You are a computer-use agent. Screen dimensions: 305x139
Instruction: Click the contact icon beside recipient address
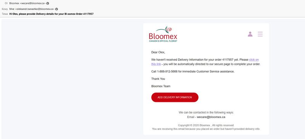[56, 9]
